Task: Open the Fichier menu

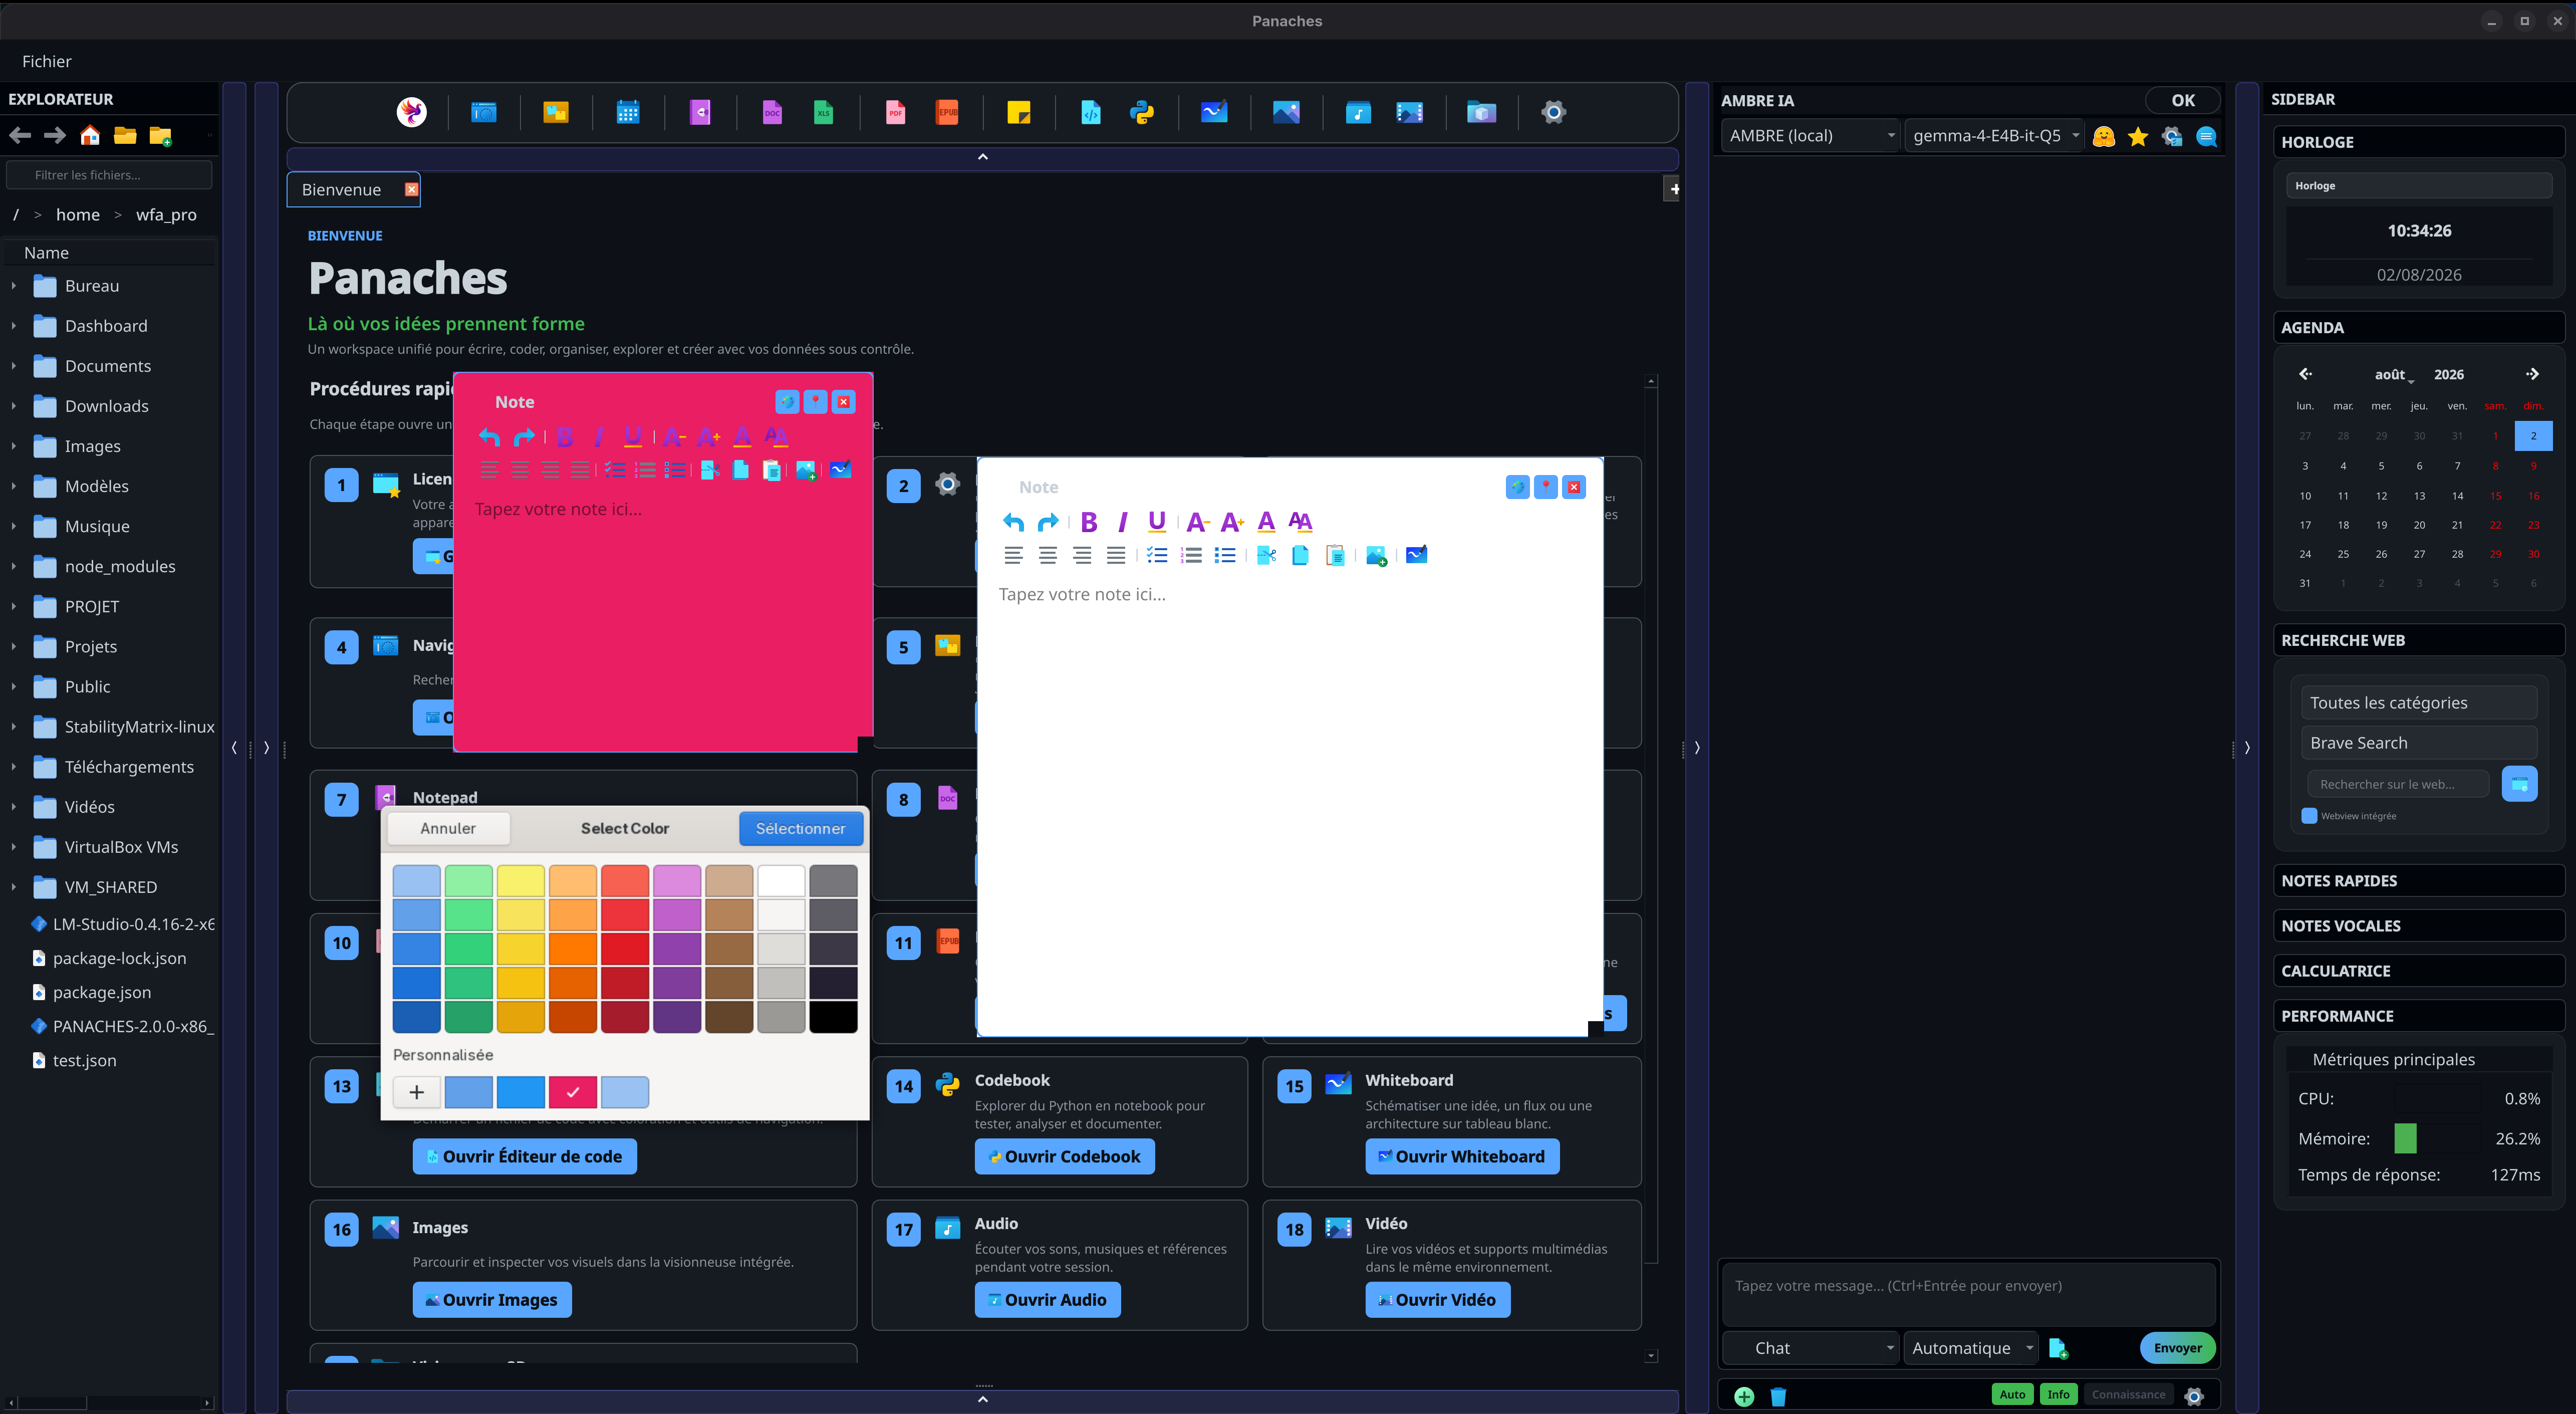Action: pyautogui.click(x=47, y=61)
